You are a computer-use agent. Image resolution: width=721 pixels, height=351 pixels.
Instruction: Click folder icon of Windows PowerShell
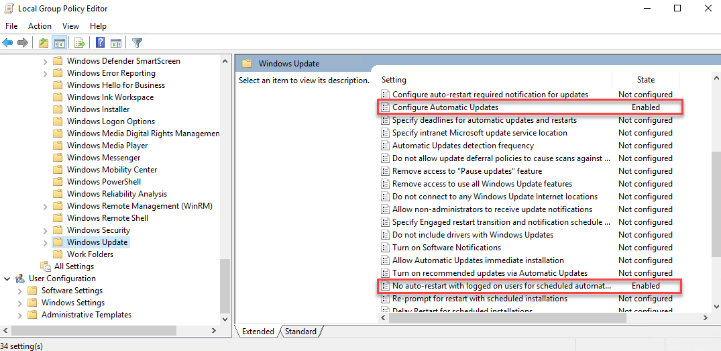point(58,182)
